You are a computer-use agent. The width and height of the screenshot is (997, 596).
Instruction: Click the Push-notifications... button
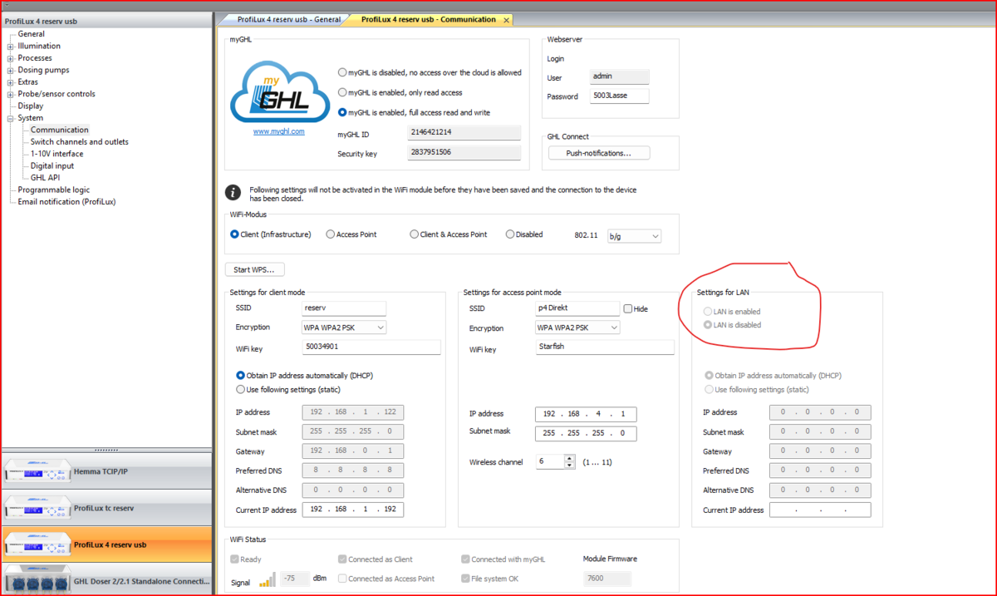[x=599, y=153]
